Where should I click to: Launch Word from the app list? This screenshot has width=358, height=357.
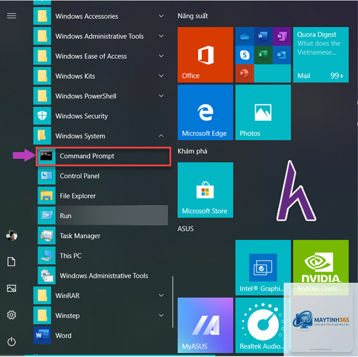tap(101, 336)
